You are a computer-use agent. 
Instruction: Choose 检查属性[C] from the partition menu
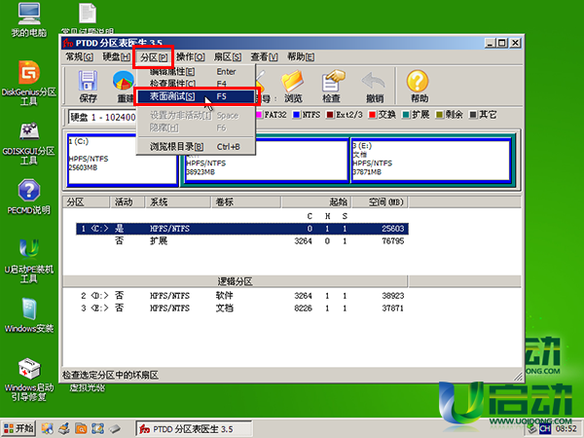[x=196, y=84]
